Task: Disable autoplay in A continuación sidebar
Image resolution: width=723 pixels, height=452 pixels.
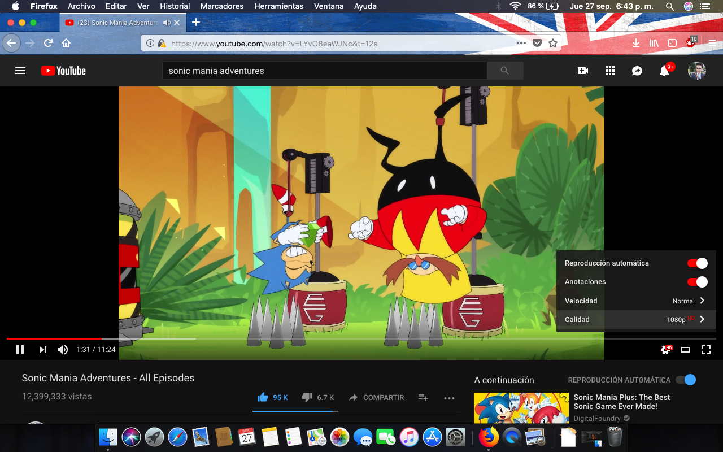Action: click(686, 380)
